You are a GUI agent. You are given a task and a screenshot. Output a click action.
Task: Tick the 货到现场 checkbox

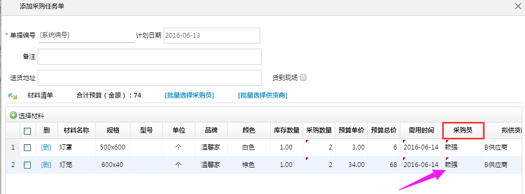(x=303, y=77)
